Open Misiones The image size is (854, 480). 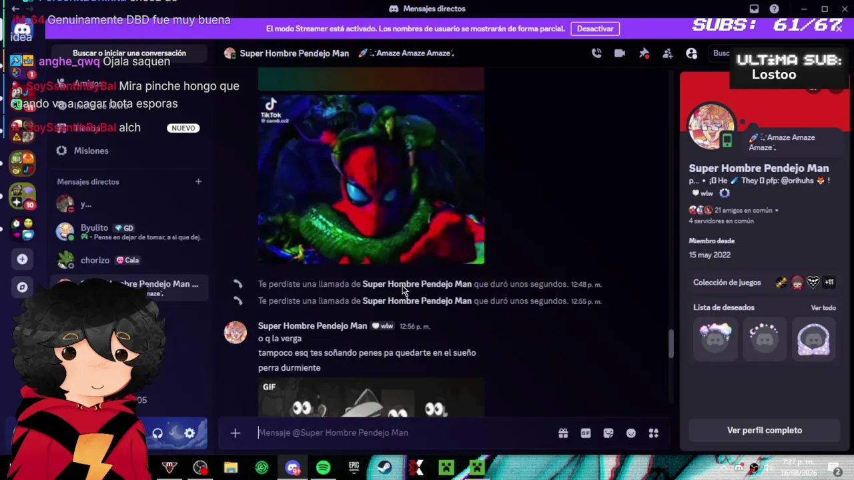click(x=129, y=151)
